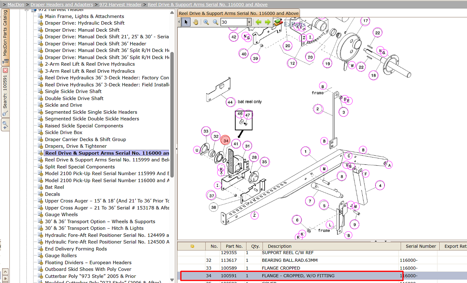
Task: Click the icon beside Drapers, Drive & Tightener
Action: 40,146
